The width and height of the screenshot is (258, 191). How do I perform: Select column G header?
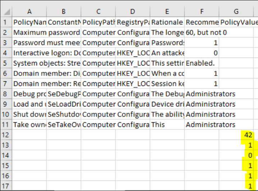(236, 12)
